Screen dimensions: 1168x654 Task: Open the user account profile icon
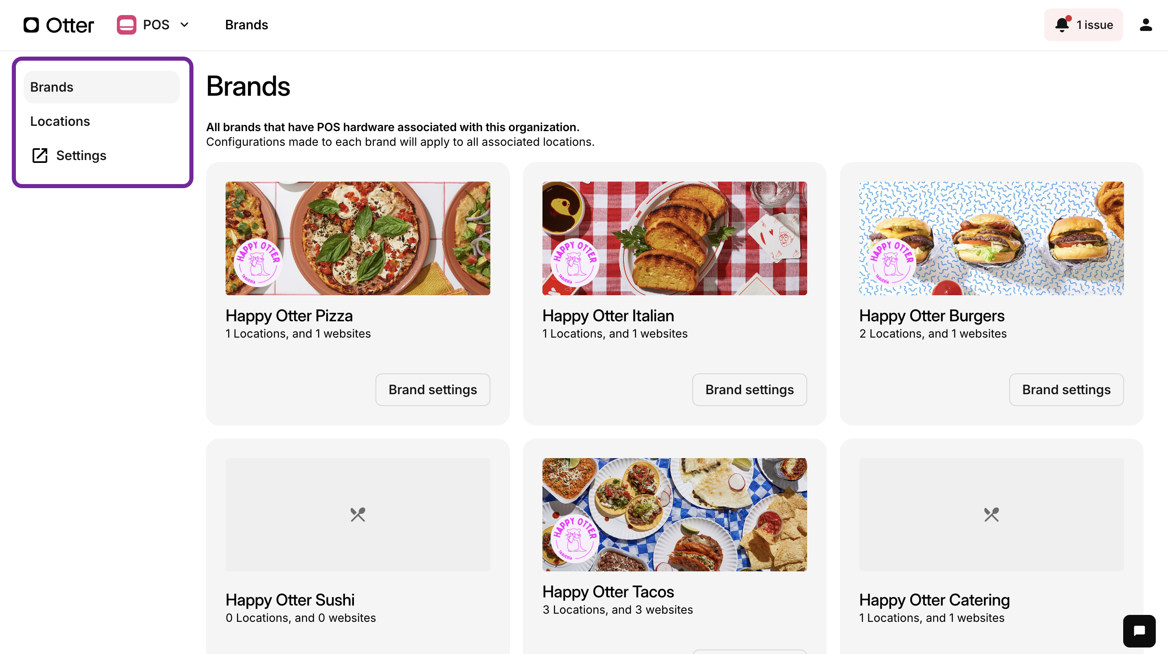[1146, 25]
